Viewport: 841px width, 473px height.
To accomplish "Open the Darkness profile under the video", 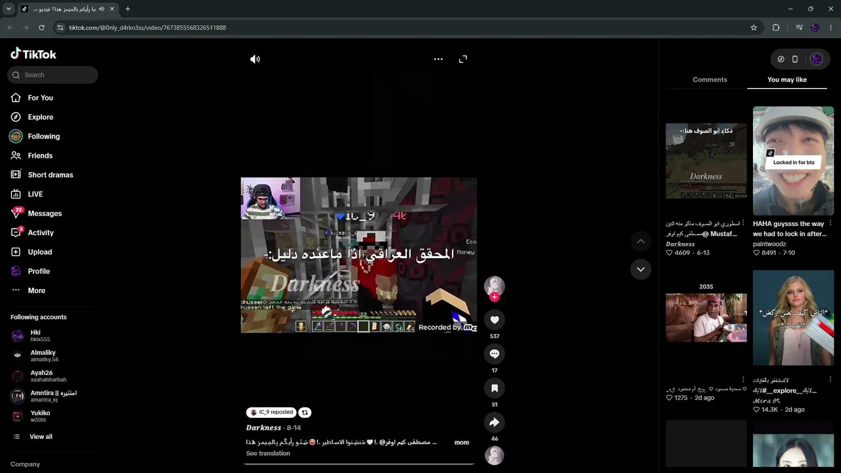I will pyautogui.click(x=263, y=428).
